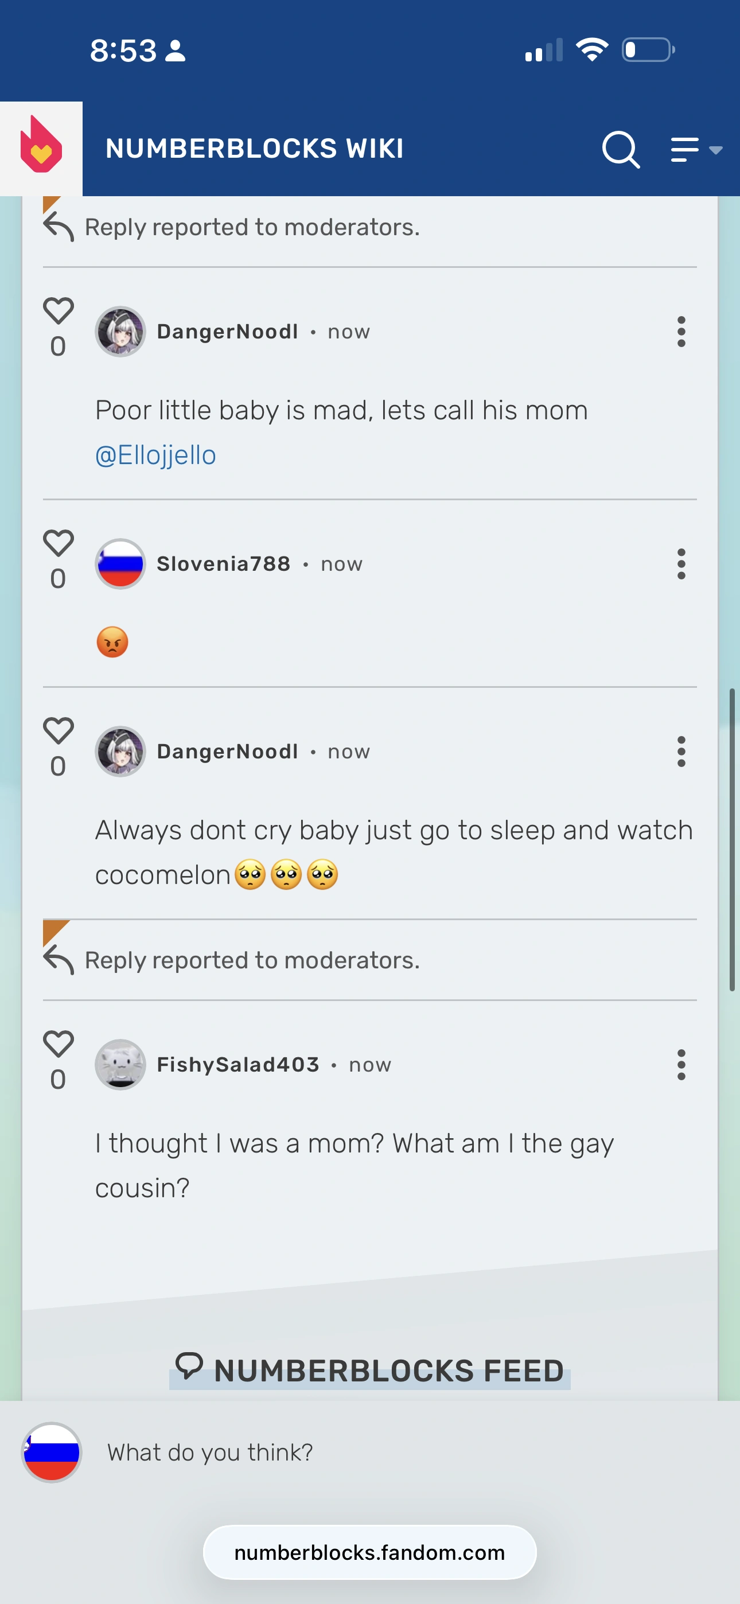Like DangerNoodl's 'Poor little baby' reply
Screen dimensions: 740x1604
click(58, 311)
